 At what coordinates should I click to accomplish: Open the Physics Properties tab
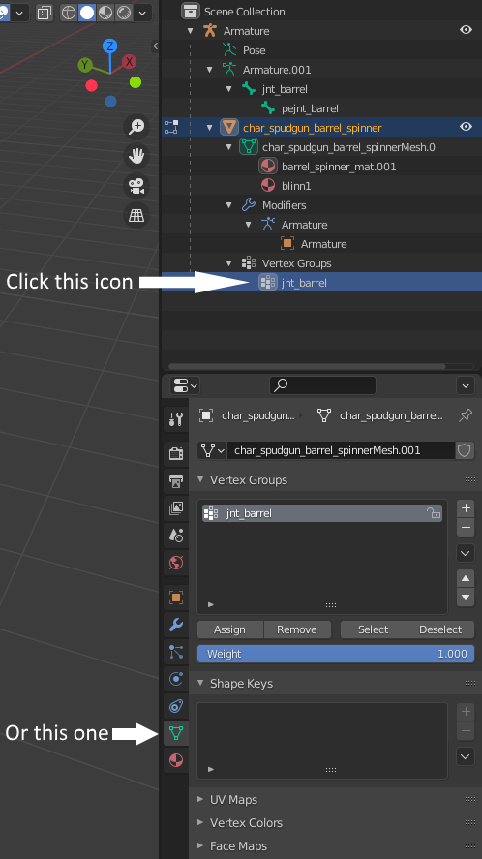click(176, 679)
